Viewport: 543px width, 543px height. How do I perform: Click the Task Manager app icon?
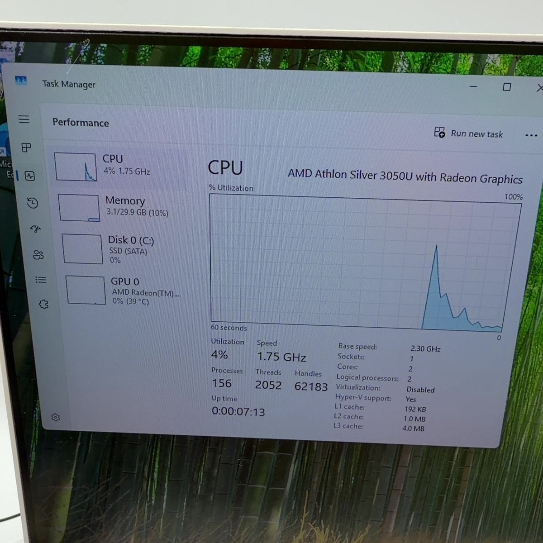[21, 80]
